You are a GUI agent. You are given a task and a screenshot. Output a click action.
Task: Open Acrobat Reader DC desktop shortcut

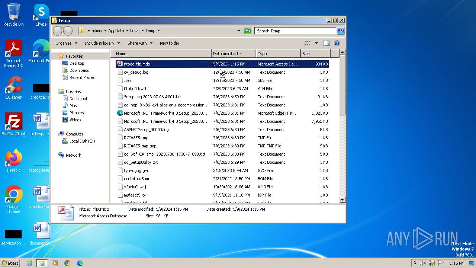tap(13, 54)
